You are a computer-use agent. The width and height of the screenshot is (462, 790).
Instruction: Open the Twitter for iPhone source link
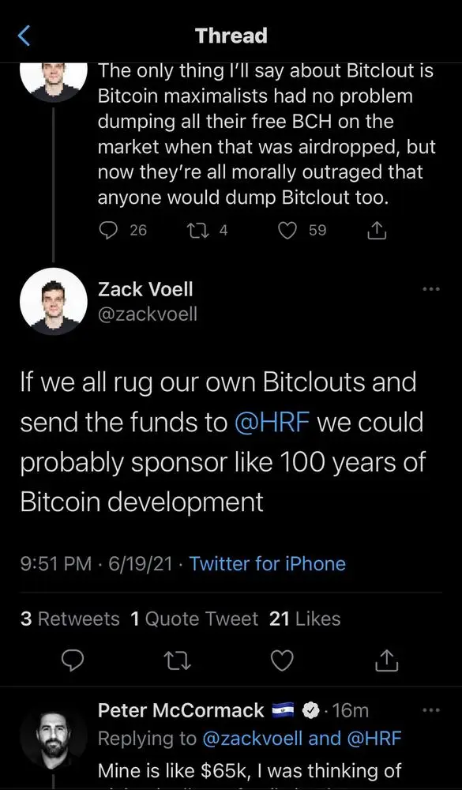click(267, 563)
